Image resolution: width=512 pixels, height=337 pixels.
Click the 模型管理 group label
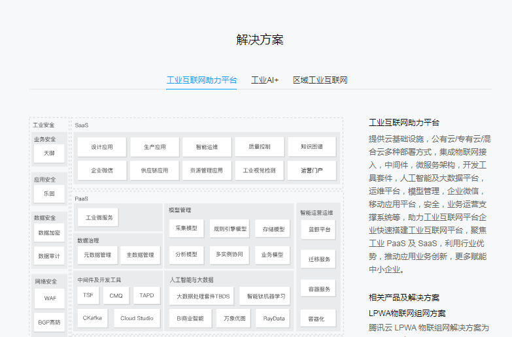click(180, 210)
